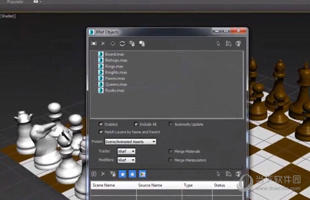Click lower toolbar Merge in Scene icon

tap(113, 174)
